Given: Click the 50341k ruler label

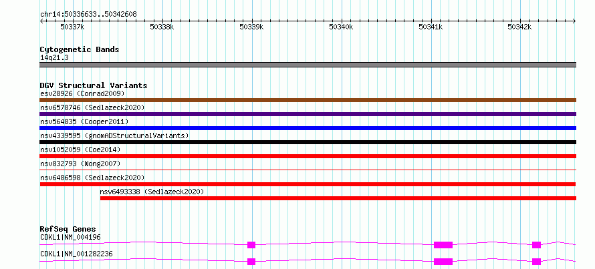Looking at the screenshot, I should pyautogui.click(x=431, y=27).
